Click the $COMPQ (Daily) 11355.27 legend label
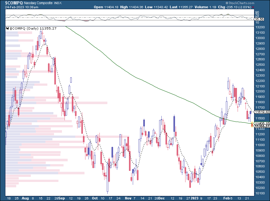 tap(33, 28)
